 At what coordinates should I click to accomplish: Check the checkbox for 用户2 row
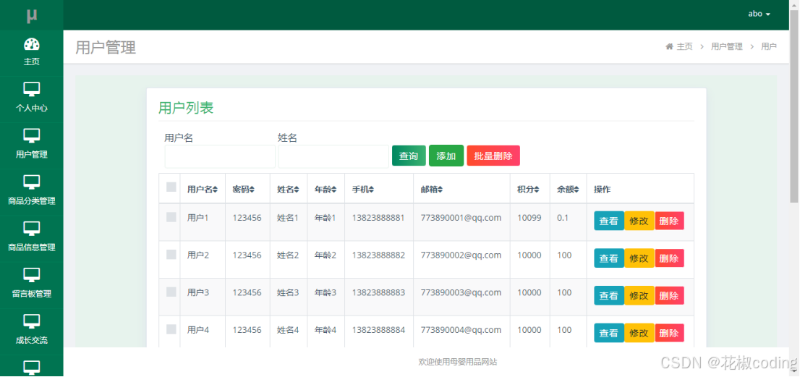point(171,255)
